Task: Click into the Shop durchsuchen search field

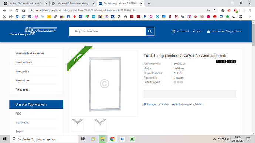Action: tap(107, 31)
